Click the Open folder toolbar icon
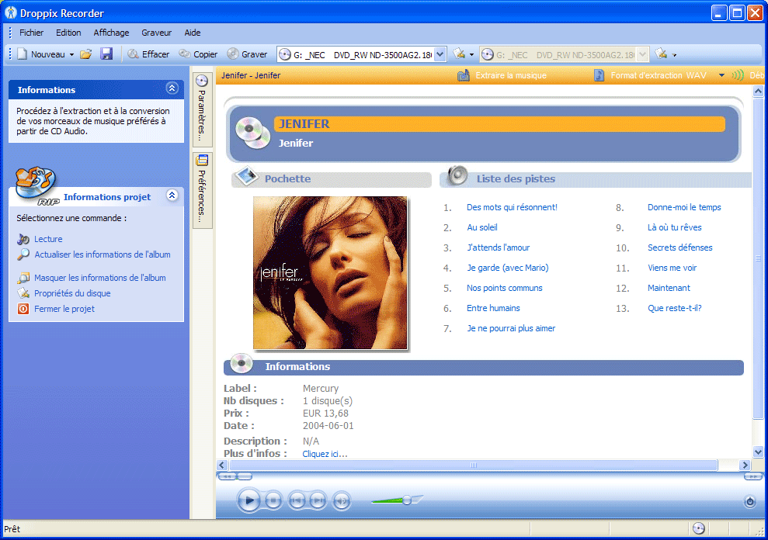This screenshot has width=768, height=540. (x=86, y=54)
